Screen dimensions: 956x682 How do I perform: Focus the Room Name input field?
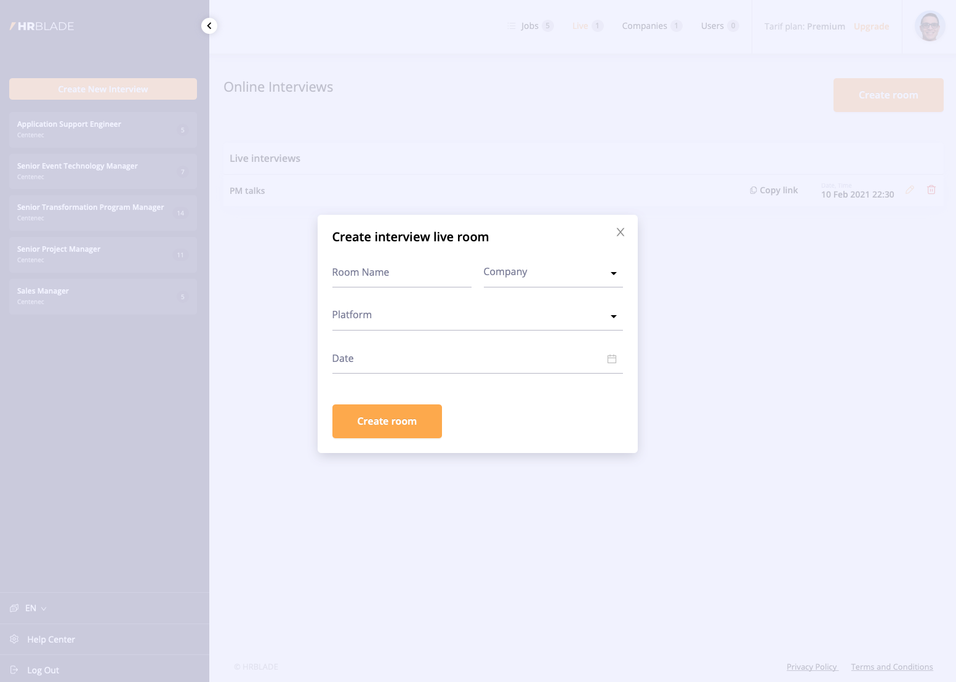[x=401, y=273]
